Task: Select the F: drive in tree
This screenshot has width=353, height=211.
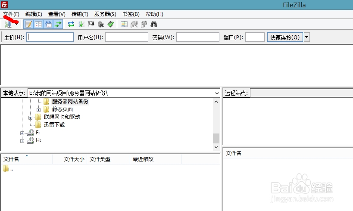Action: coord(37,133)
